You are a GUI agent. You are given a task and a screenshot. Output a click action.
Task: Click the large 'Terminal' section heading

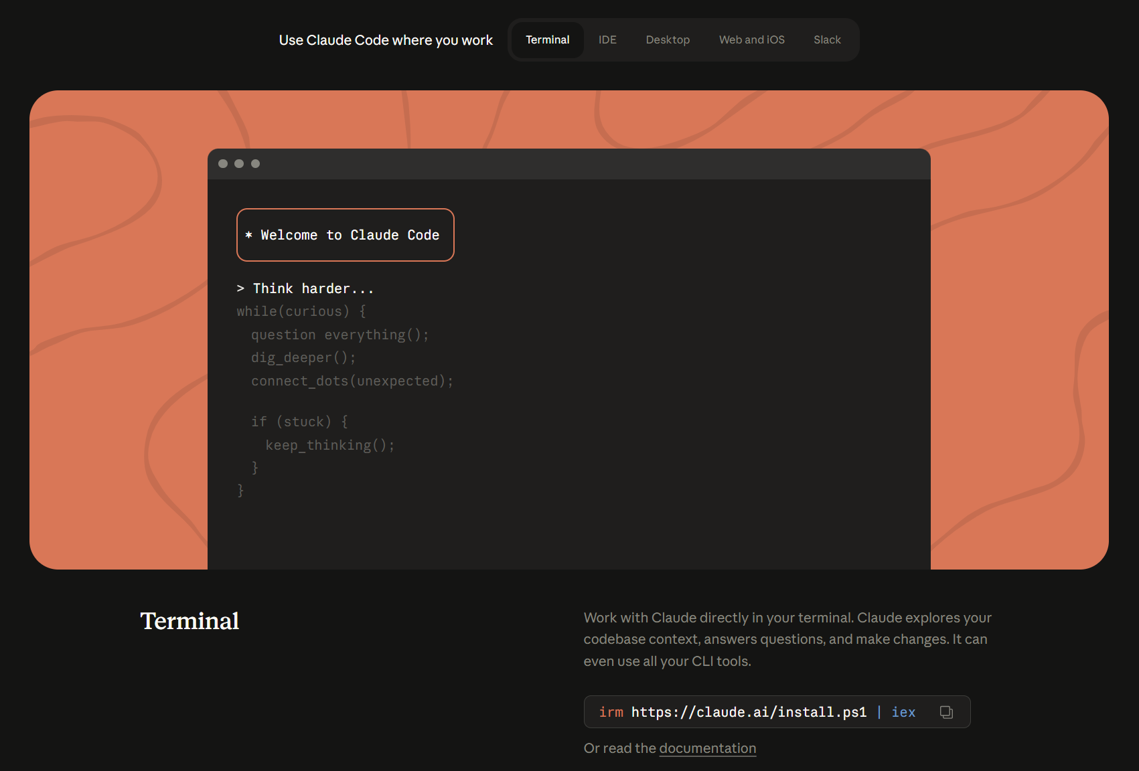[189, 621]
